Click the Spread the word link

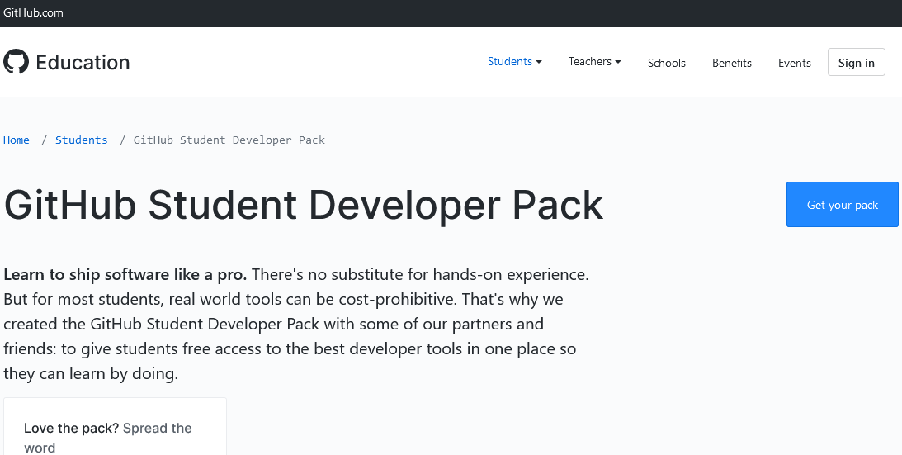click(107, 438)
